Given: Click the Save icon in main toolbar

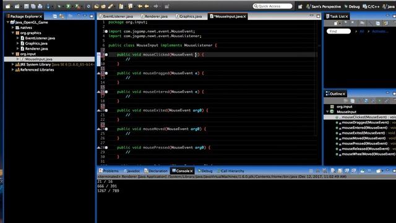Looking at the screenshot, I should tap(26, 6).
